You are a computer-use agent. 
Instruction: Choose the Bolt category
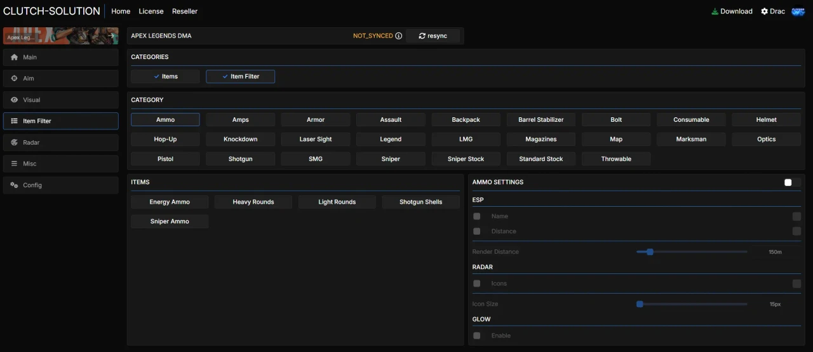click(616, 120)
